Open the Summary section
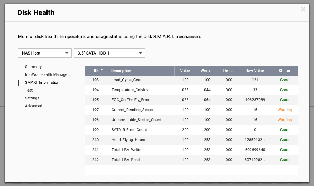Screen dimensions: 314x186 33,67
